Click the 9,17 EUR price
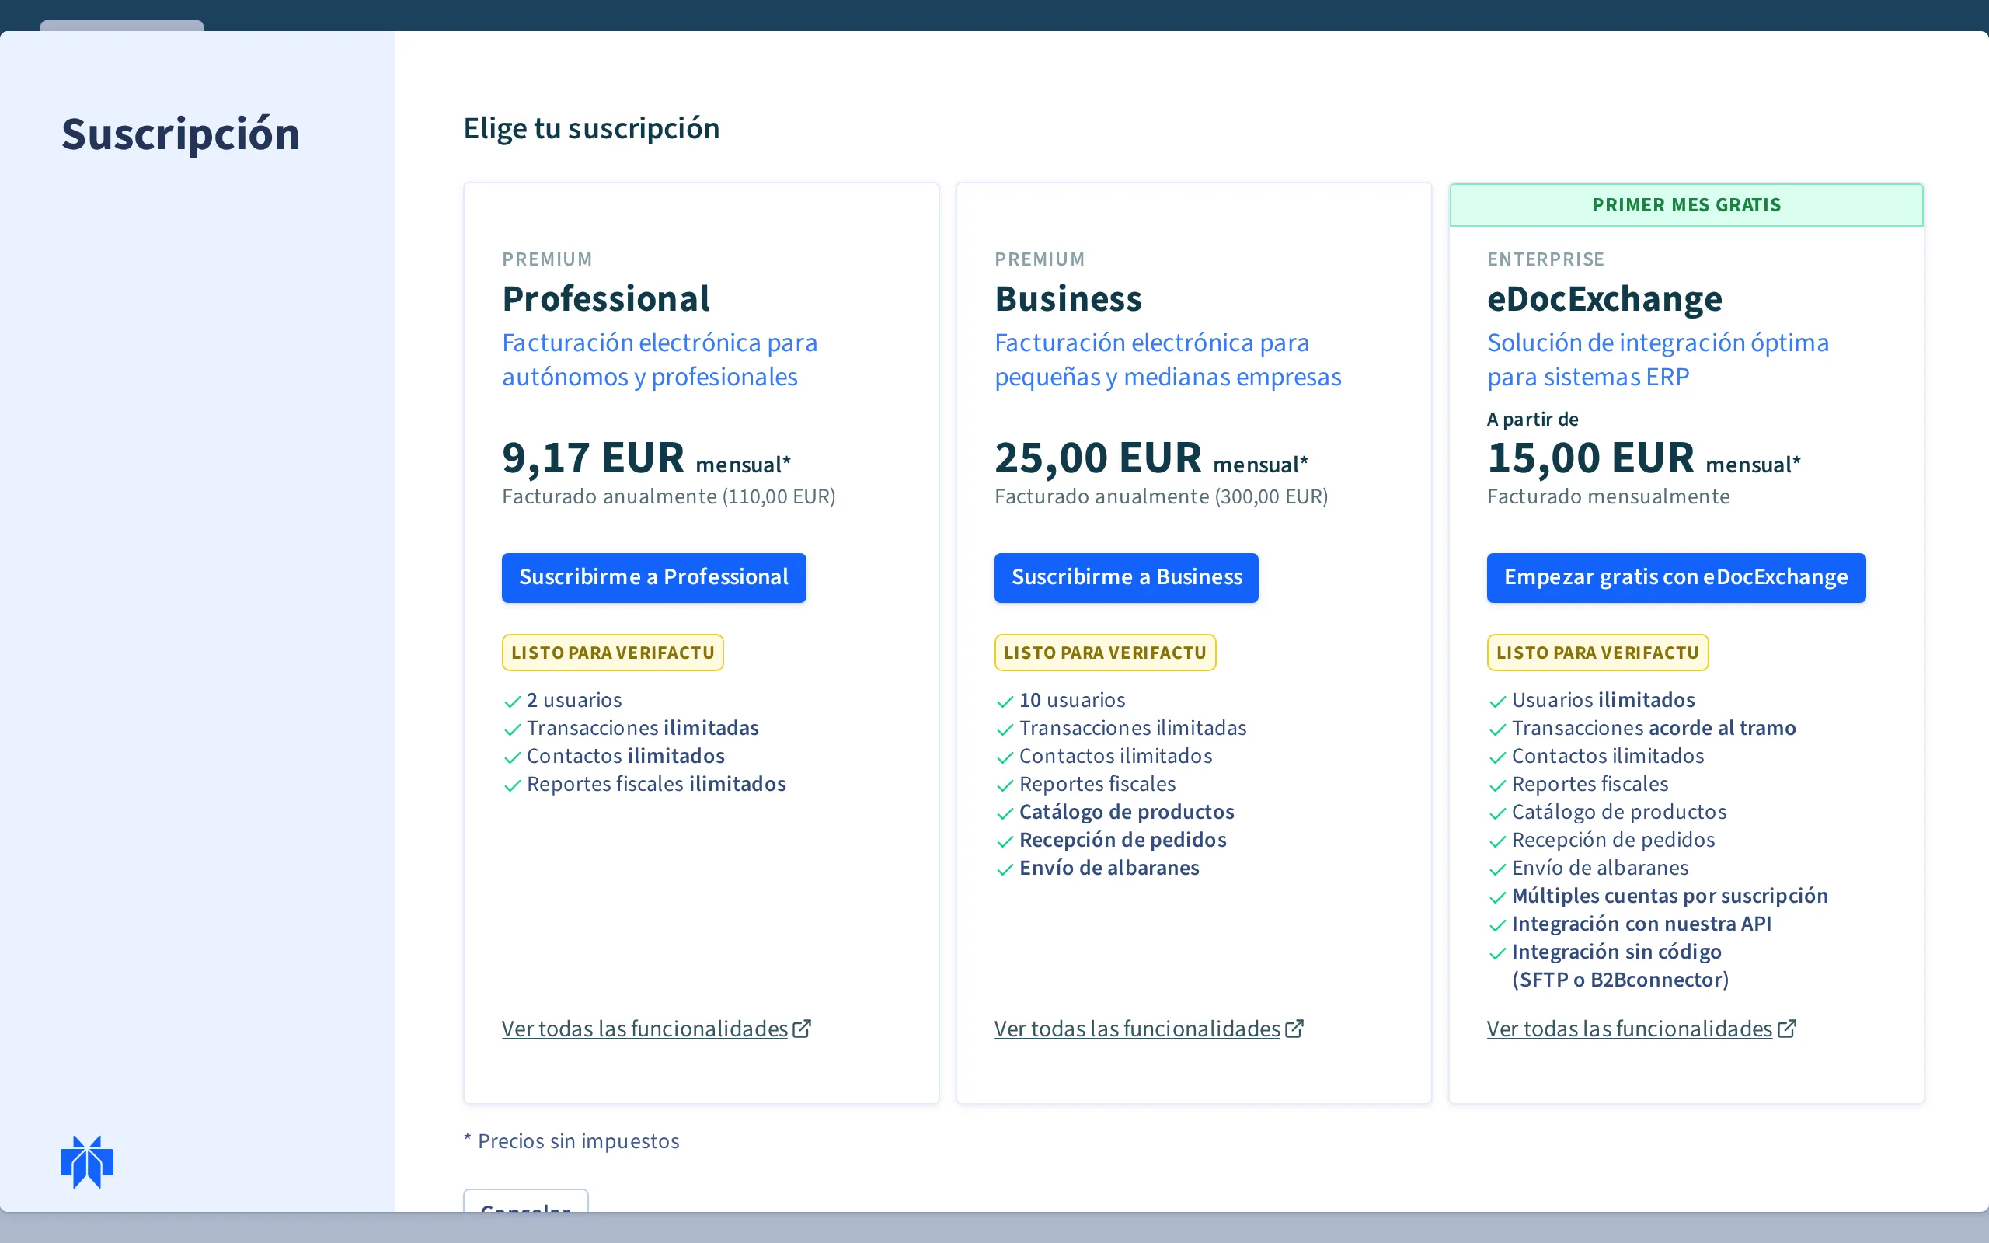Image resolution: width=1989 pixels, height=1243 pixels. click(x=593, y=457)
